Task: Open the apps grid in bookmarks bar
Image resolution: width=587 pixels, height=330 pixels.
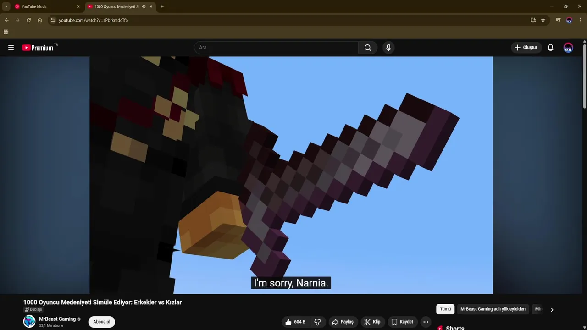Action: click(x=6, y=32)
